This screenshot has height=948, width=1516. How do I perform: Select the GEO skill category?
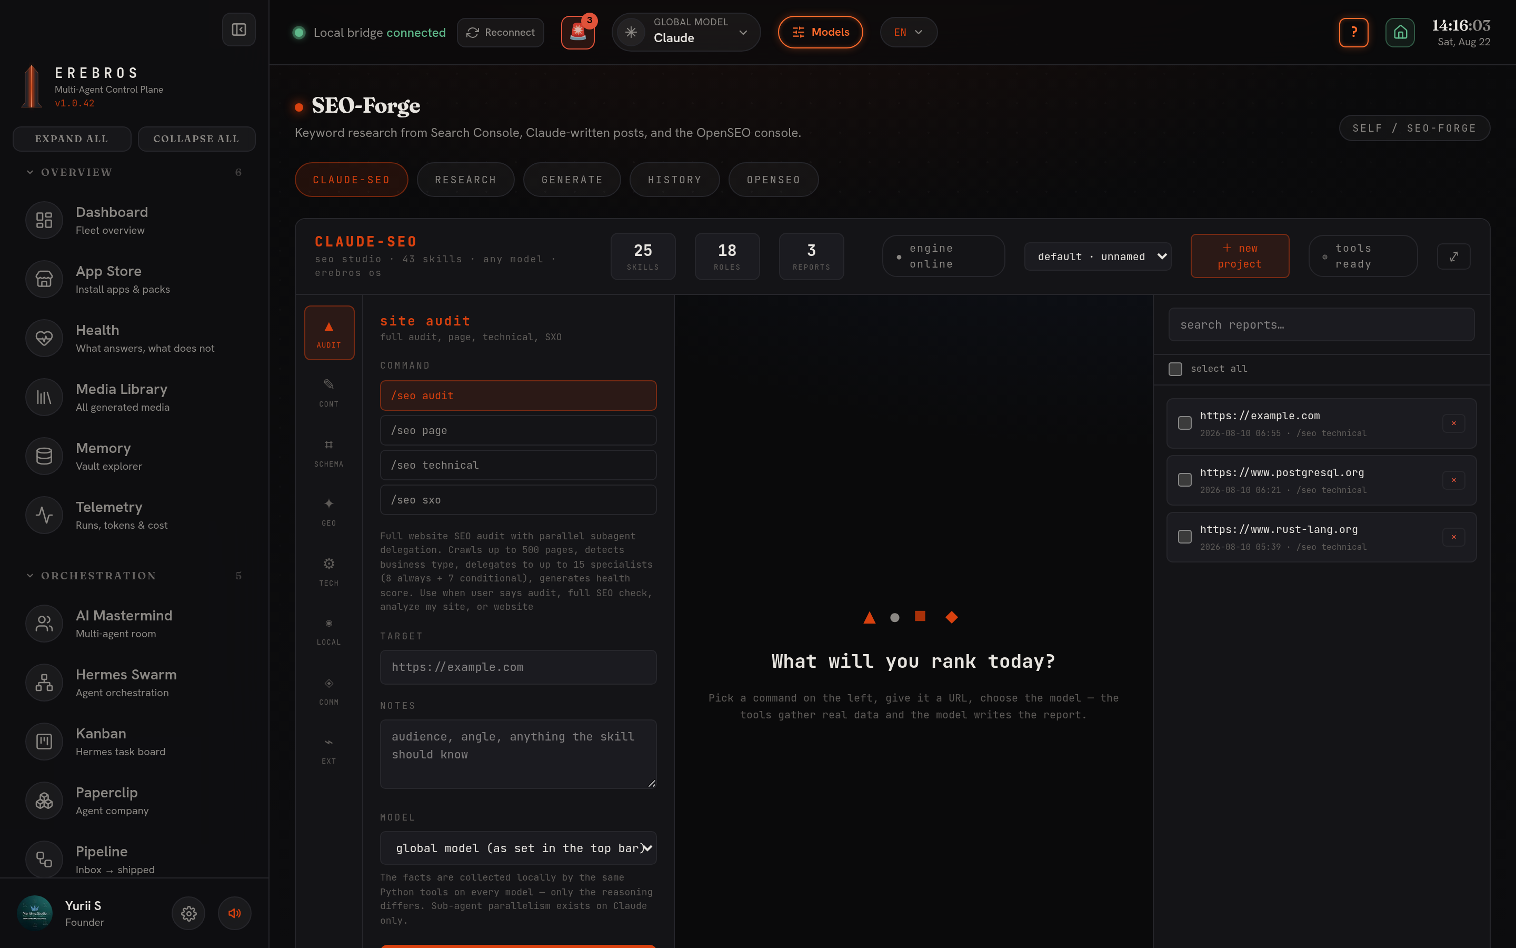pos(329,511)
